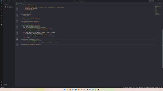
Task: Click the line with def updateMessages
Action: coord(30,21)
